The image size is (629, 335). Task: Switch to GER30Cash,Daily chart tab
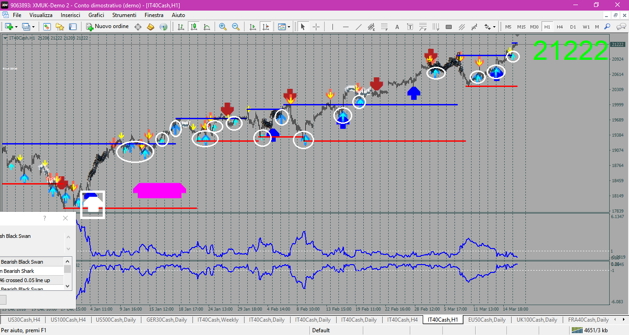click(167, 320)
